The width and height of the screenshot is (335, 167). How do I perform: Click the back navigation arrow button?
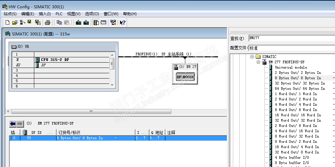tap(13, 124)
